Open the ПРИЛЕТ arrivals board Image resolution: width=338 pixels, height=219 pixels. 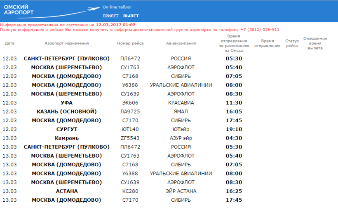point(110,16)
